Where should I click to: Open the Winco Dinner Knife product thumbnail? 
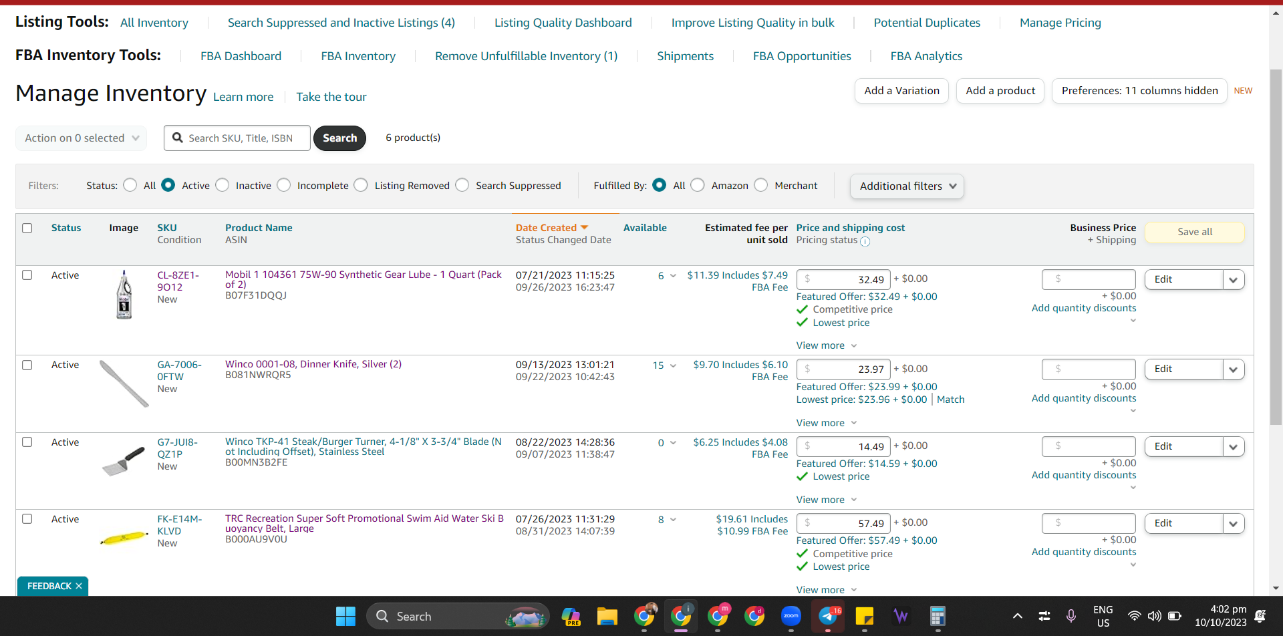[124, 383]
